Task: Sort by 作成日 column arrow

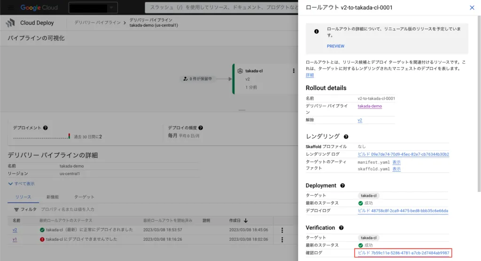Action: [x=246, y=221]
